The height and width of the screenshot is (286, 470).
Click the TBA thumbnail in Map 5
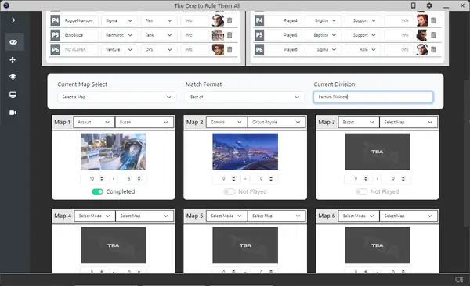coord(245,245)
